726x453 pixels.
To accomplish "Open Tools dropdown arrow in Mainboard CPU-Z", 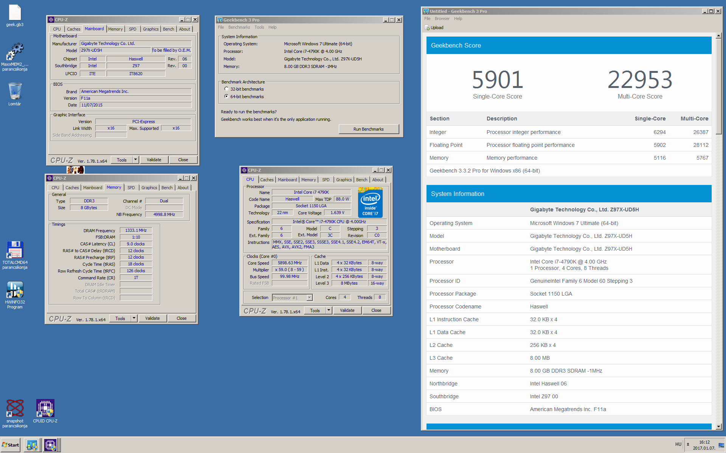I will pos(135,160).
